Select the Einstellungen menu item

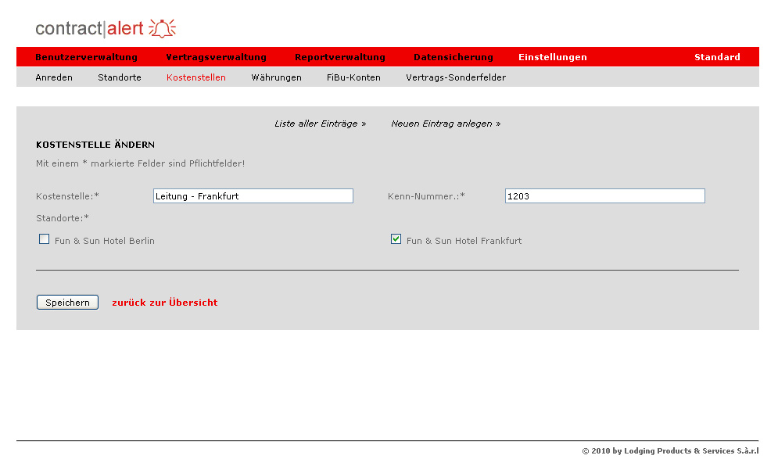click(x=552, y=57)
